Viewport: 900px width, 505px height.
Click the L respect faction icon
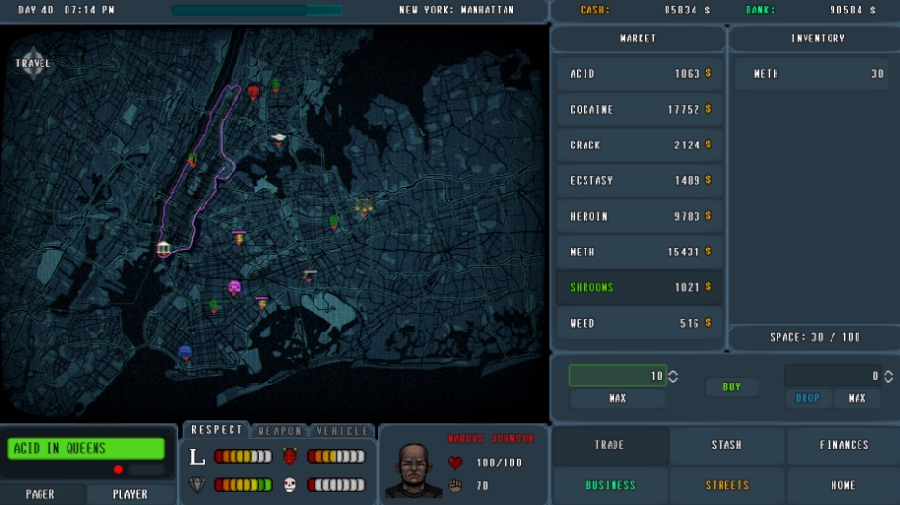point(197,456)
